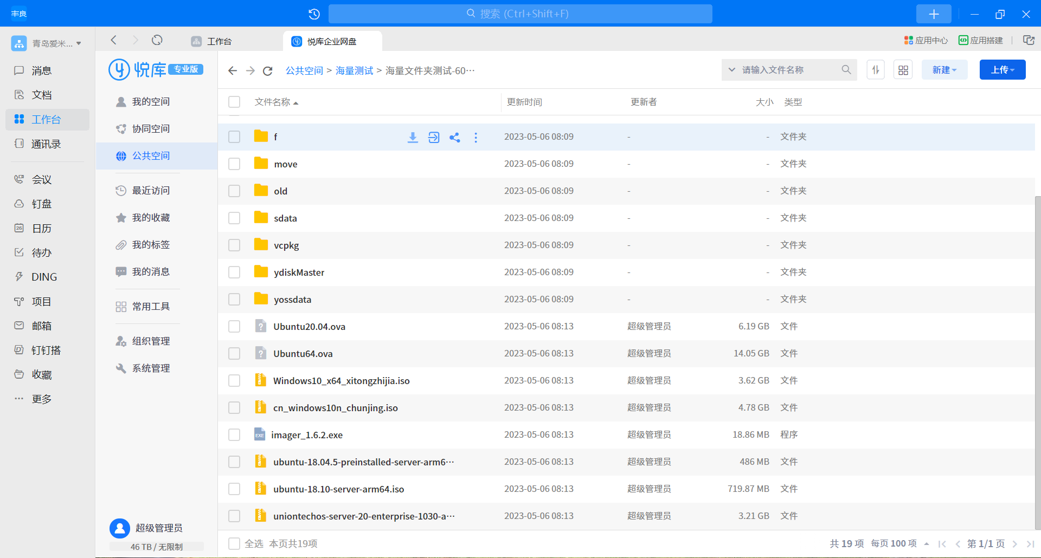Switch to grid view layout icon
The image size is (1041, 558).
tap(903, 70)
